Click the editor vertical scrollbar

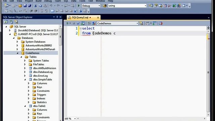click(208, 73)
